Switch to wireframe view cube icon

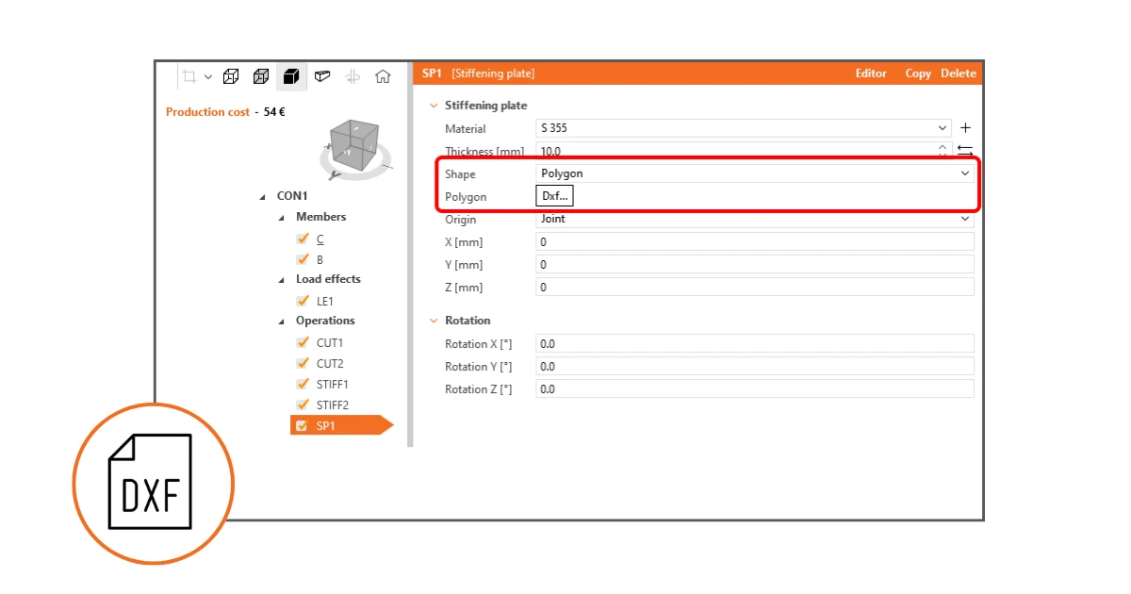click(x=231, y=76)
